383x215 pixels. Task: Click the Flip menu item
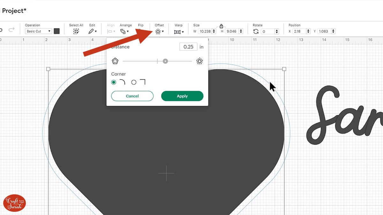[140, 25]
